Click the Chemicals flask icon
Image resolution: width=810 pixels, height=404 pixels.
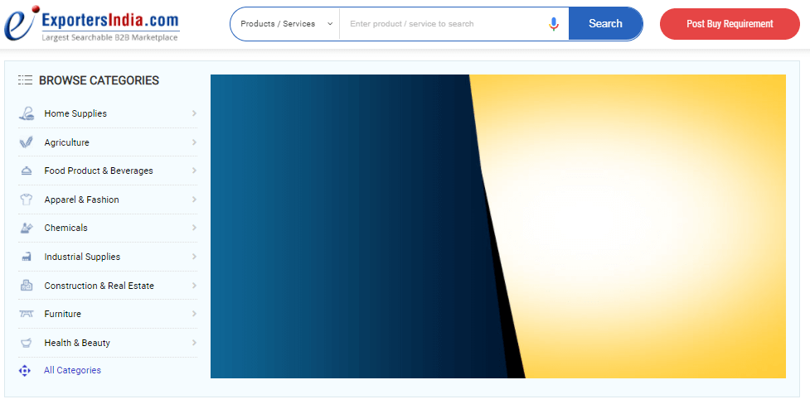tap(27, 228)
